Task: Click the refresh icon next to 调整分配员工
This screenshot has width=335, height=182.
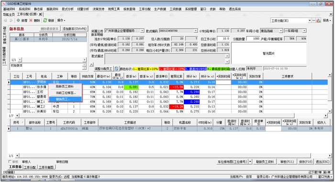Action: click(116, 69)
